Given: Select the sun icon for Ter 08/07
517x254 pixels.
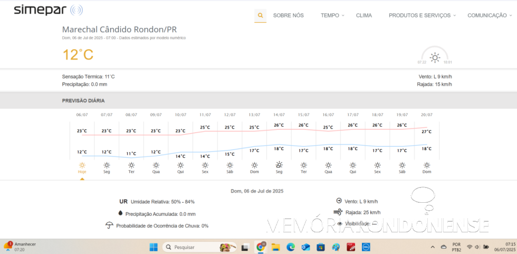Looking at the screenshot, I should (x=131, y=165).
